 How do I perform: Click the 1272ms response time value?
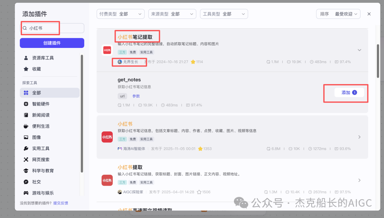[320, 149]
